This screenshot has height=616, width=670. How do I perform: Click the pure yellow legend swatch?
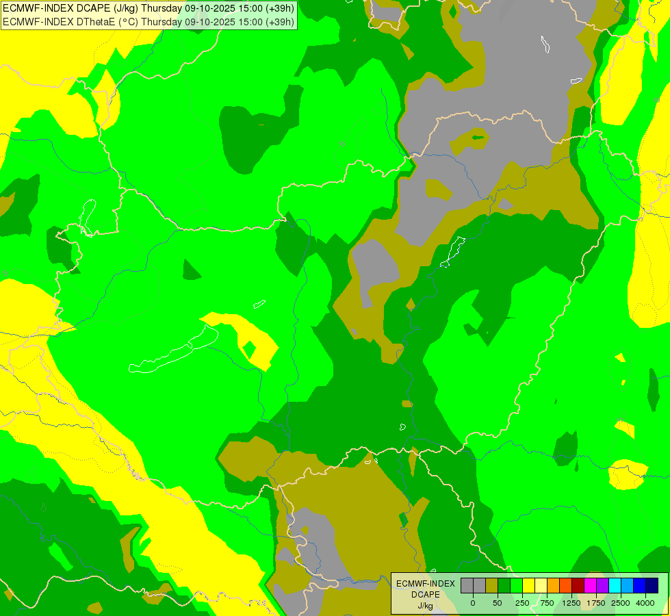tap(529, 586)
